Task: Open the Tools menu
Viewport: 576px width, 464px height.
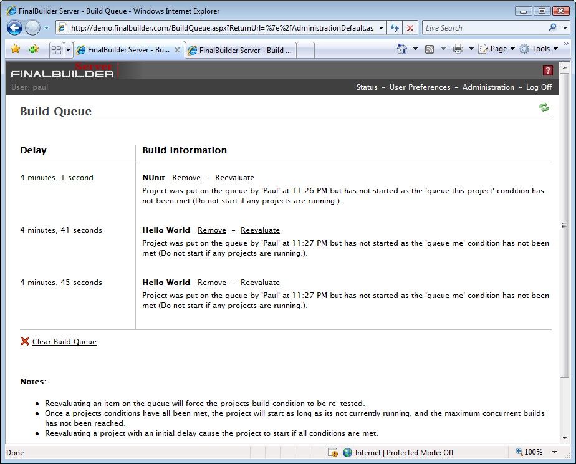Action: (539, 49)
